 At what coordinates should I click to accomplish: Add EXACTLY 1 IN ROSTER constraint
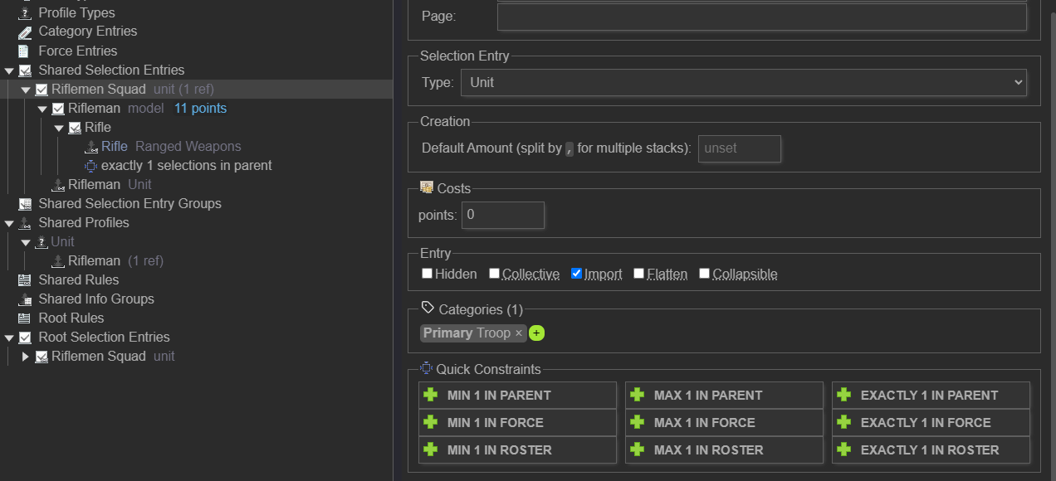[x=931, y=450]
